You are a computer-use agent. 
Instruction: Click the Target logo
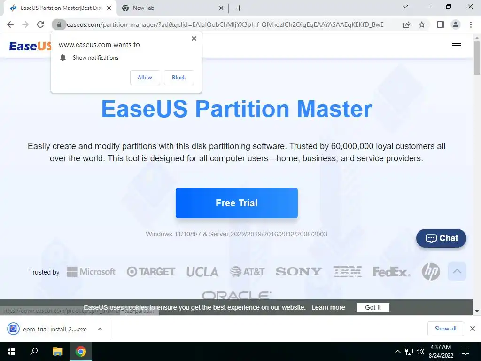(x=151, y=272)
